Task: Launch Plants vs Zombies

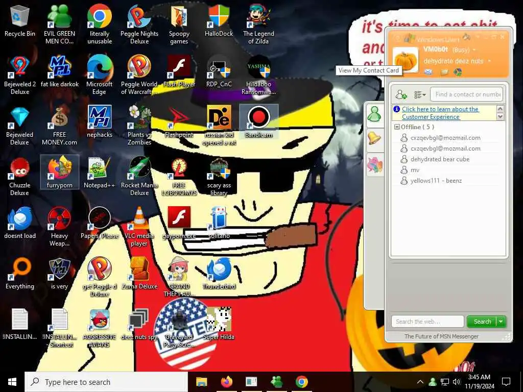Action: pos(139,125)
